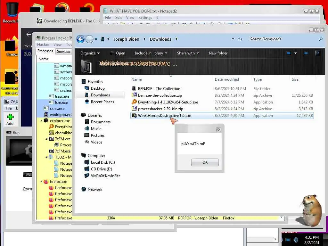Select Downloads in the navigation pane

(100, 95)
